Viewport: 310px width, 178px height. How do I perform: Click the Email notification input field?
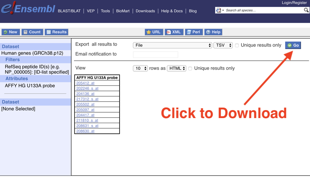pyautogui.click(x=155, y=54)
